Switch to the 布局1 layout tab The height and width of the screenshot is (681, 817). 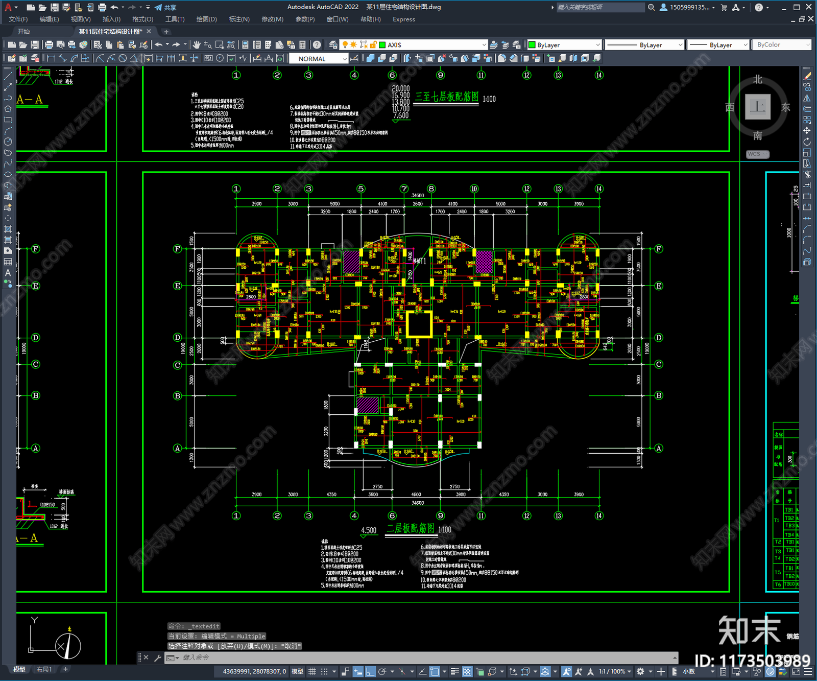pyautogui.click(x=44, y=669)
